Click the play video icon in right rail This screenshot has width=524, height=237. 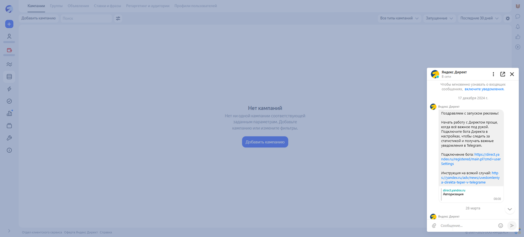518,47
